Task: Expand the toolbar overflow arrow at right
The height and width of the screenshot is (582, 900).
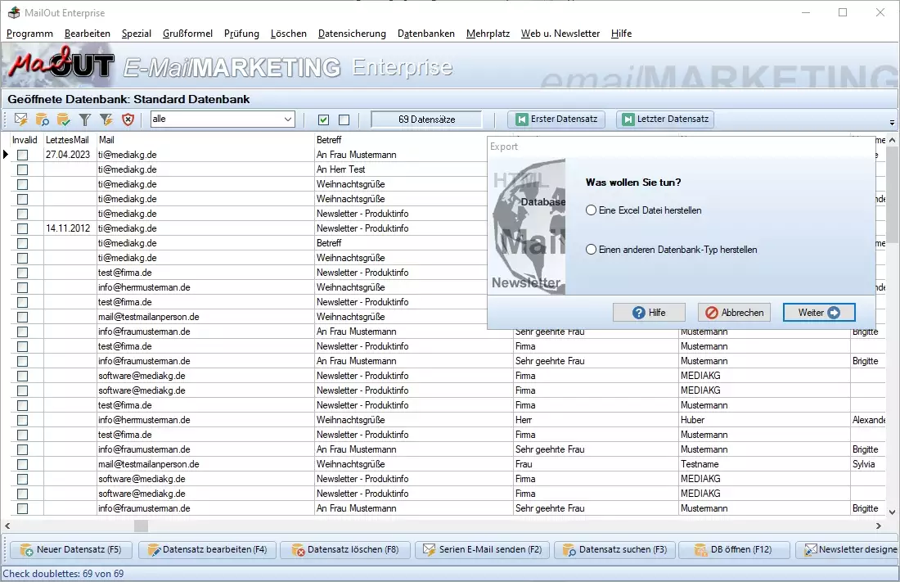Action: point(892,123)
